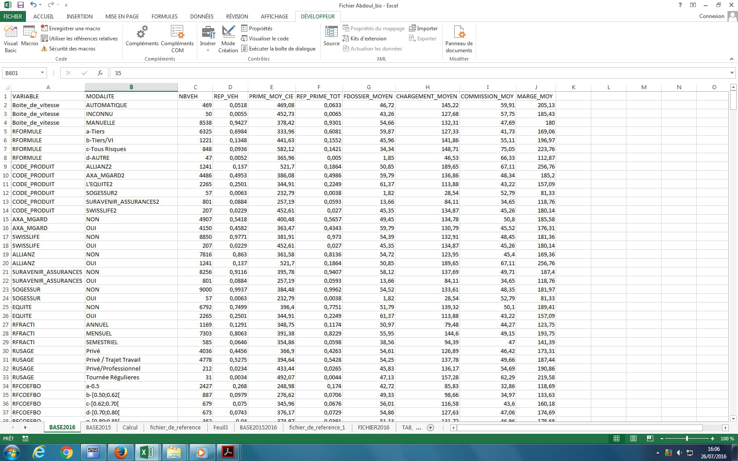
Task: Save the workbook with the floppy icon
Action: 20,5
